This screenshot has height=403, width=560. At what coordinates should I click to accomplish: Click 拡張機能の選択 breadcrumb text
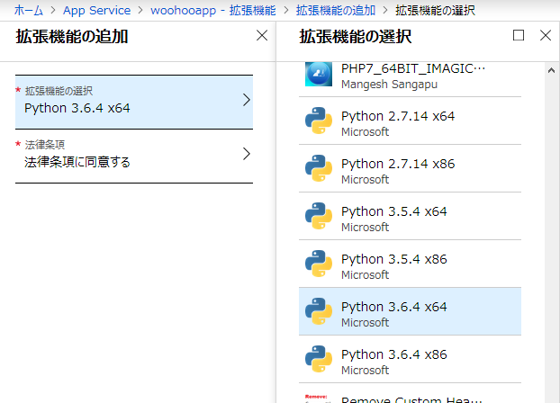pyautogui.click(x=435, y=11)
